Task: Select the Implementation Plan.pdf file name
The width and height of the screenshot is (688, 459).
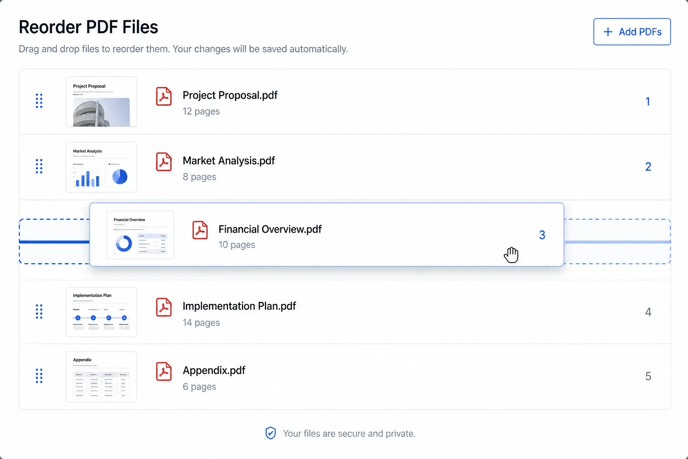Action: coord(239,306)
